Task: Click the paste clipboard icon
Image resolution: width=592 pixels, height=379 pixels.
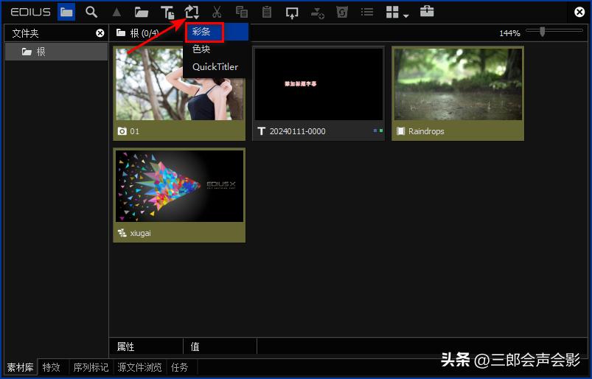Action: pos(267,12)
